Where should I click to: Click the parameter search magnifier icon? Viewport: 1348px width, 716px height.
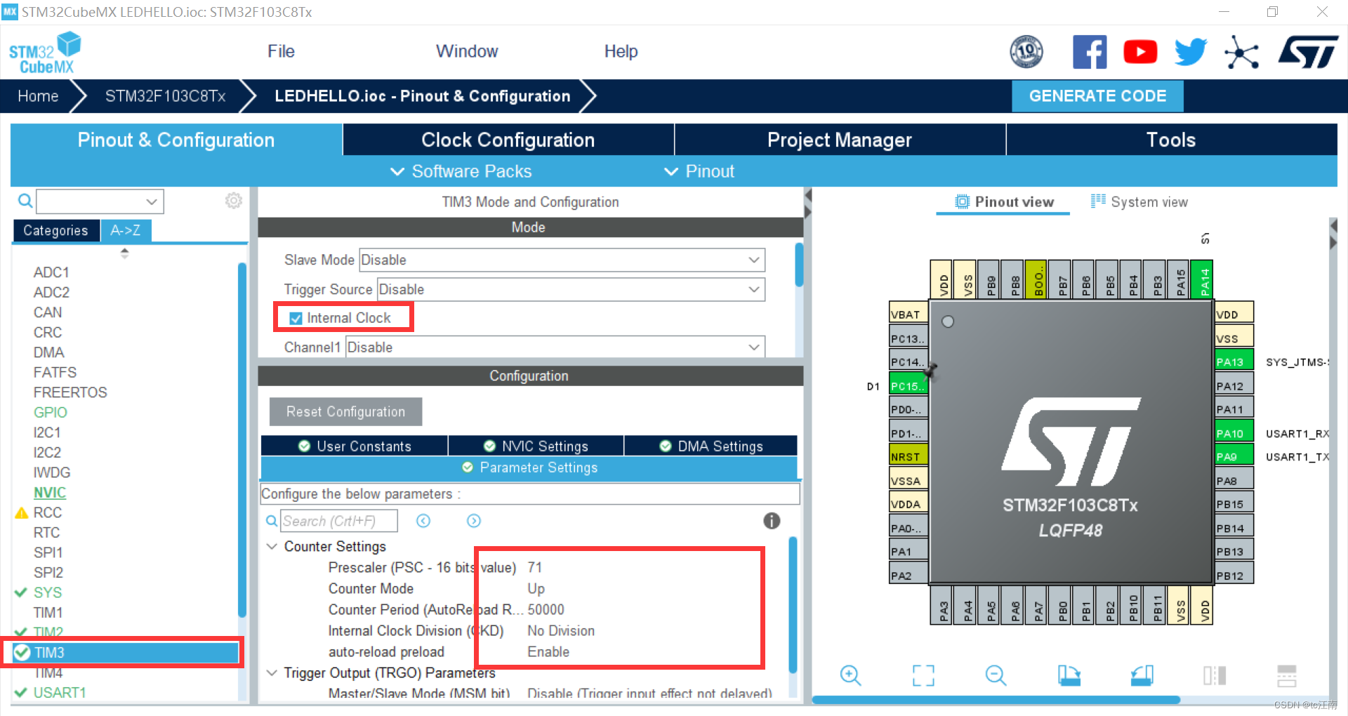(x=272, y=521)
